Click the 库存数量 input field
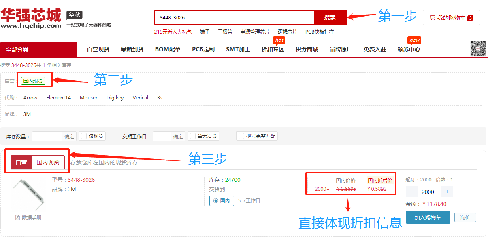Image resolution: width=488 pixels, height=238 pixels. 46,136
